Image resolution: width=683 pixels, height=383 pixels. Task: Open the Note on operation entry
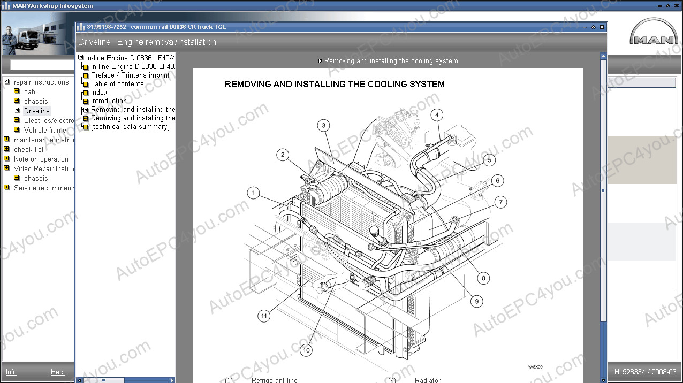pyautogui.click(x=41, y=159)
